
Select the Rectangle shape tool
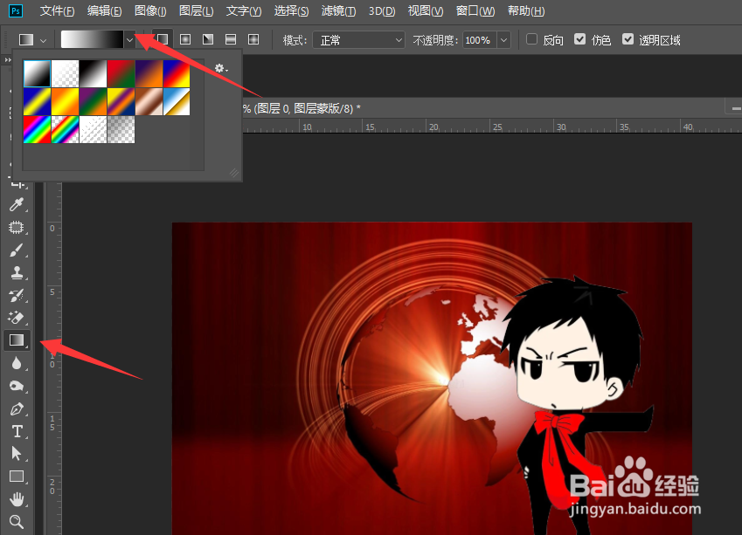(x=17, y=477)
